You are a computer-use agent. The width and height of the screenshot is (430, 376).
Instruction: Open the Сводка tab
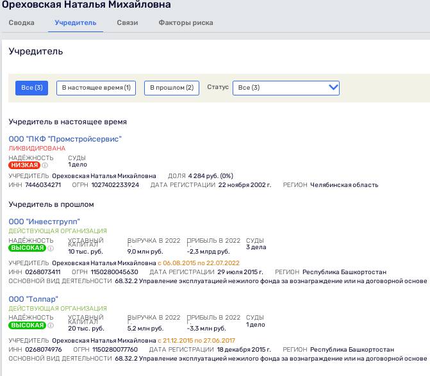[x=21, y=23]
